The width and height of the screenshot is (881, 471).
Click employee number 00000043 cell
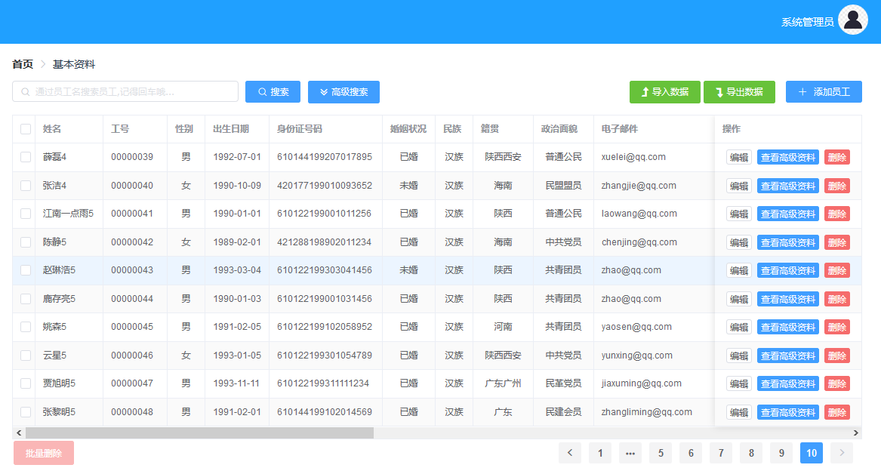click(132, 269)
